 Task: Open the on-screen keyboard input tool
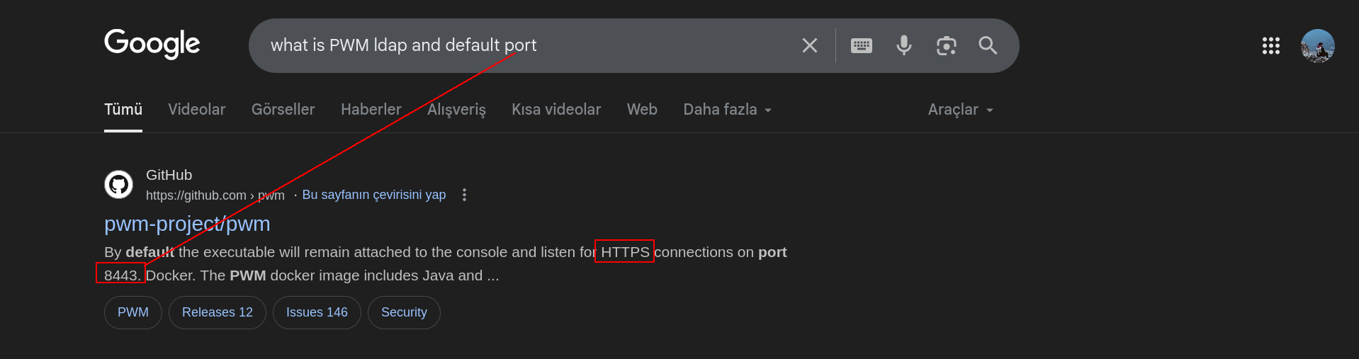click(862, 46)
